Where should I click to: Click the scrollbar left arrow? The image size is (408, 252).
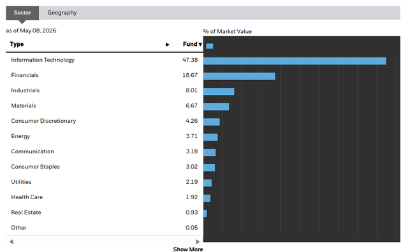click(x=11, y=242)
